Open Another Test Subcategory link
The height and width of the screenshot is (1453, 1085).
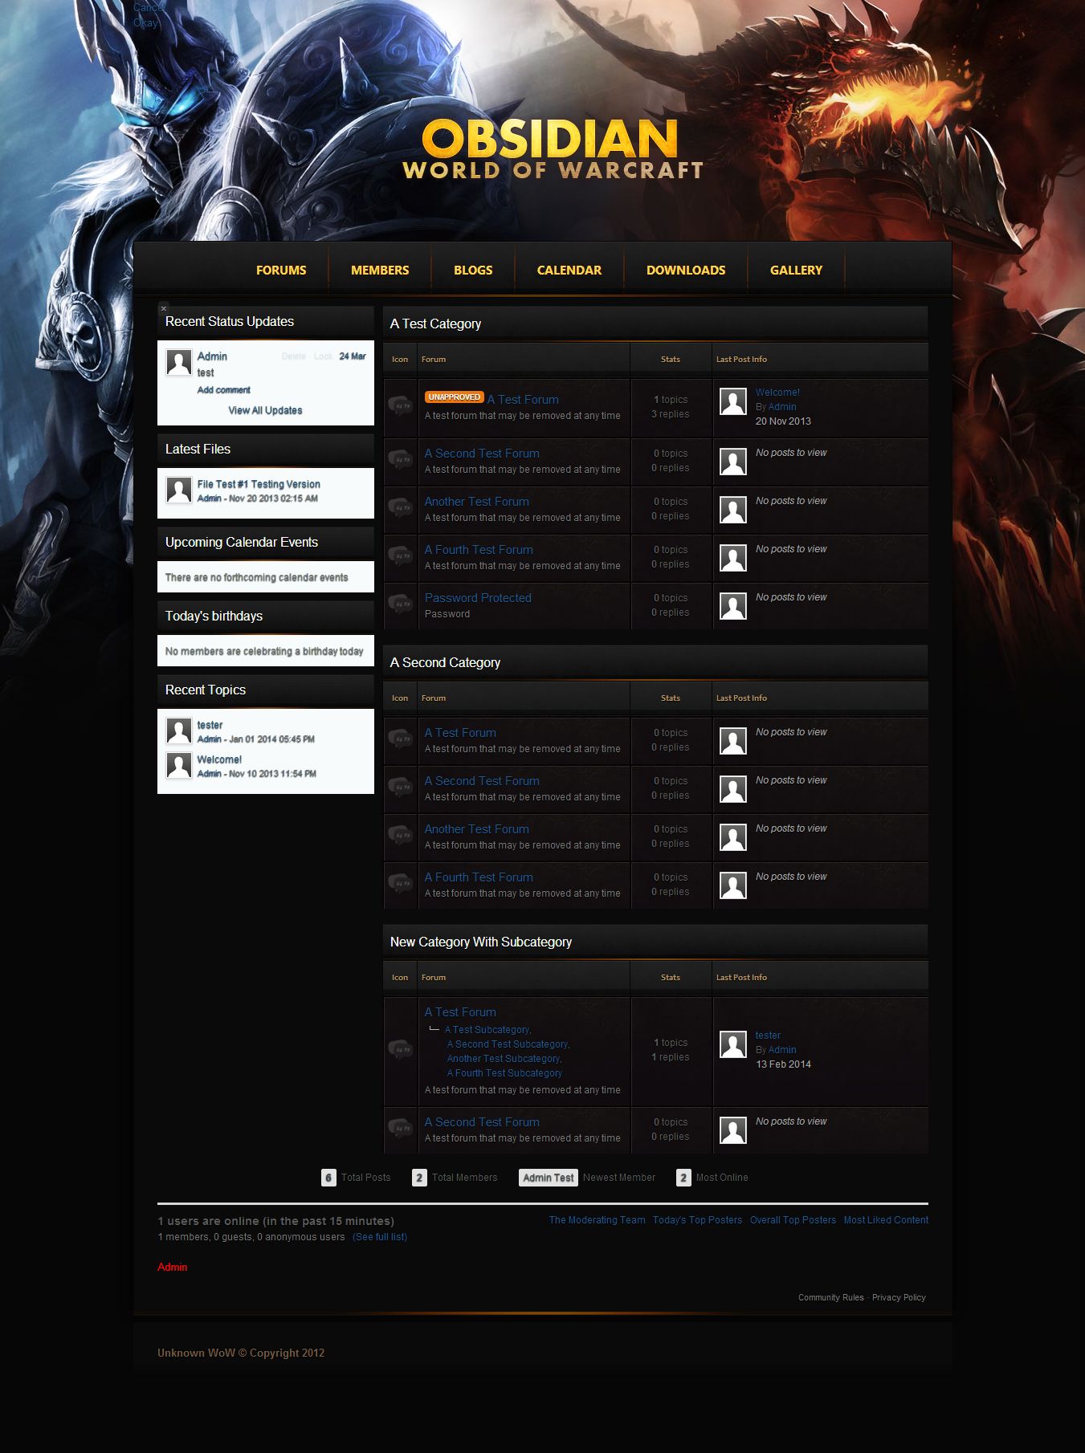[504, 1059]
